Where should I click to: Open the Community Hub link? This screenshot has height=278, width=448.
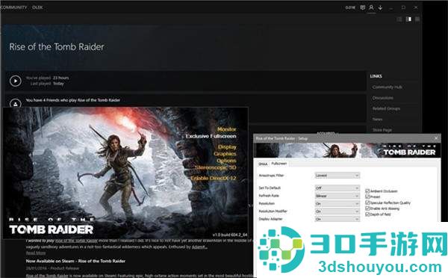[x=387, y=87]
